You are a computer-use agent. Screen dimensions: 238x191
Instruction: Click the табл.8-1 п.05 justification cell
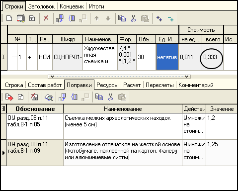(35, 126)
